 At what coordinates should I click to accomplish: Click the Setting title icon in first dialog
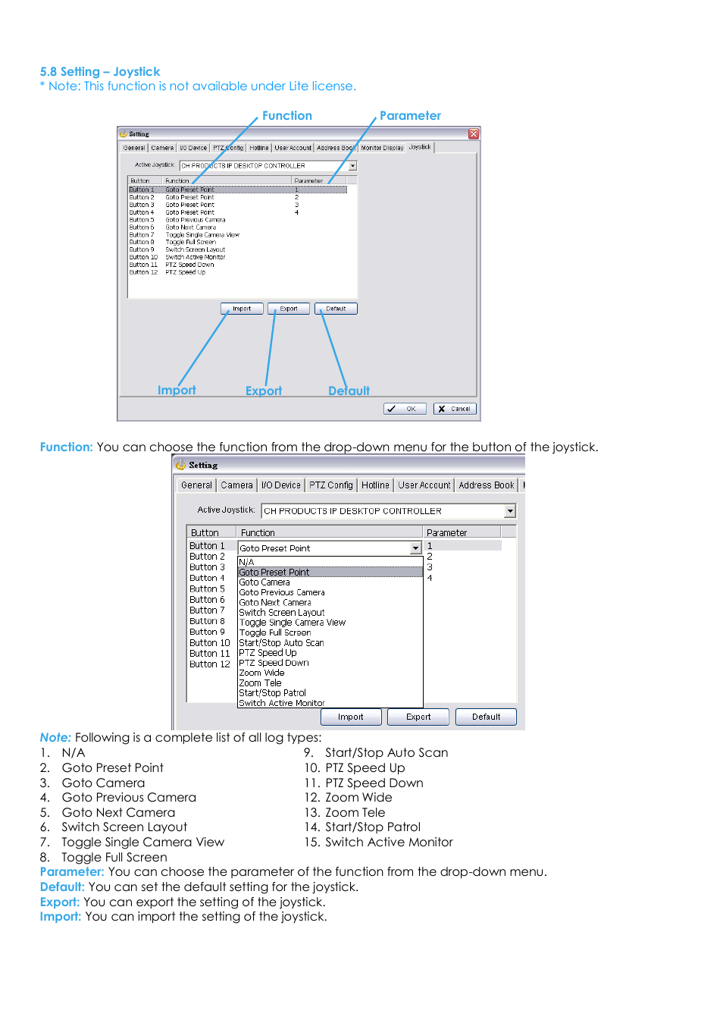tap(124, 133)
